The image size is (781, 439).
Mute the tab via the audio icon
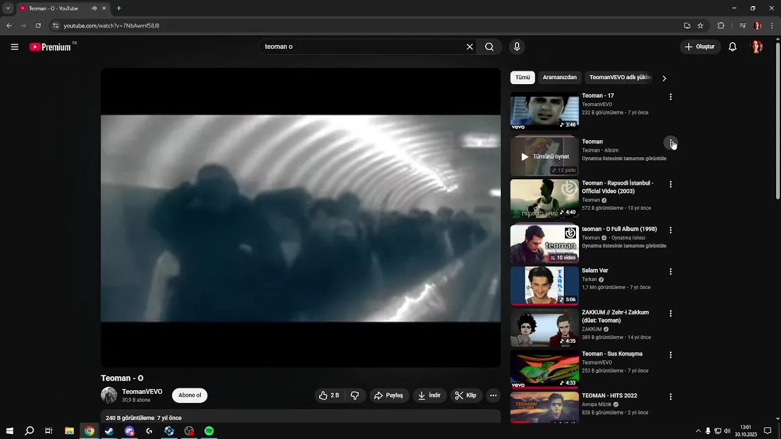point(94,9)
